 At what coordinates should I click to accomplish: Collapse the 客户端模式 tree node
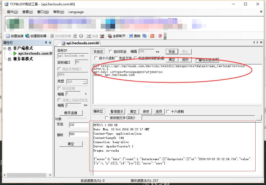click(x=5, y=48)
